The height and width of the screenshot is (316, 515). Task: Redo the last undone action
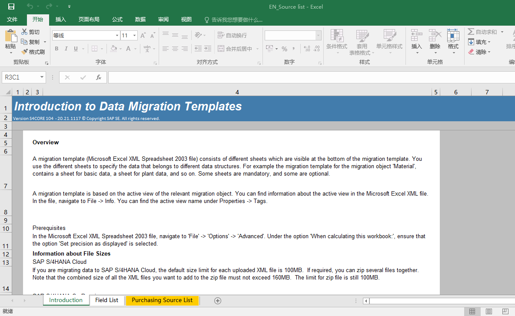(x=49, y=7)
